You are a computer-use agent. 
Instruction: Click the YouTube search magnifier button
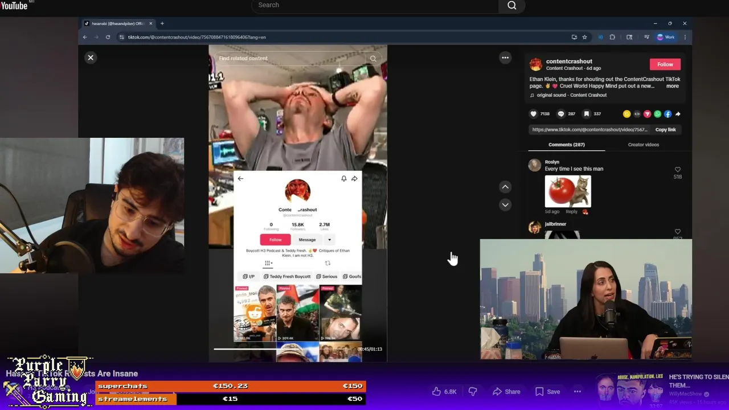[x=511, y=5]
